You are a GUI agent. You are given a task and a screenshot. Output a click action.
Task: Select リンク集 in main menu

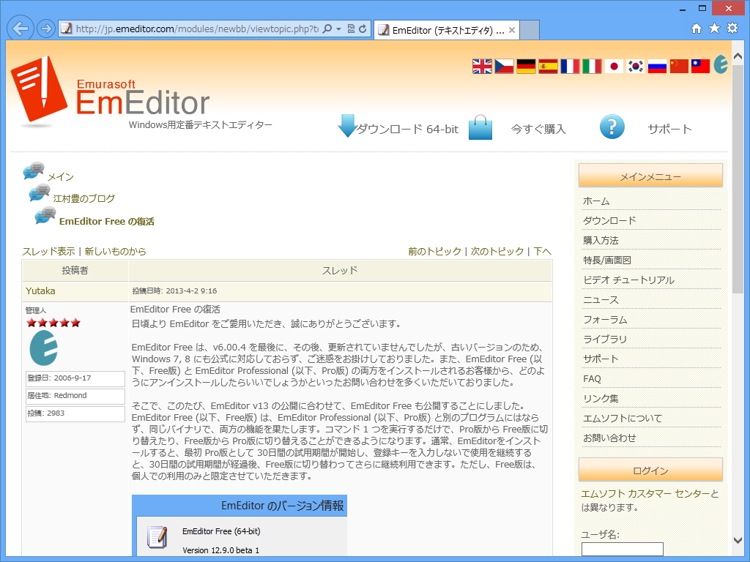601,399
